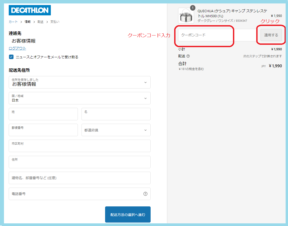The image size is (288, 226).
Task: Click the 合計 total ￥1,990 amount
Action: (275, 66)
